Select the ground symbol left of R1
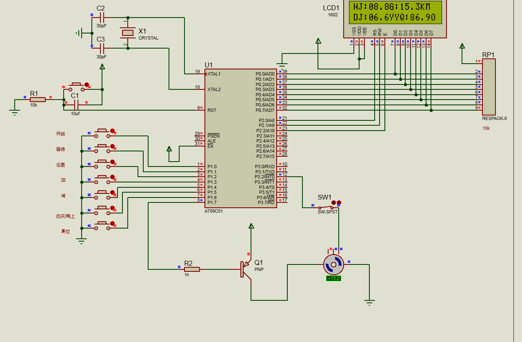This screenshot has width=522, height=342. [15, 112]
